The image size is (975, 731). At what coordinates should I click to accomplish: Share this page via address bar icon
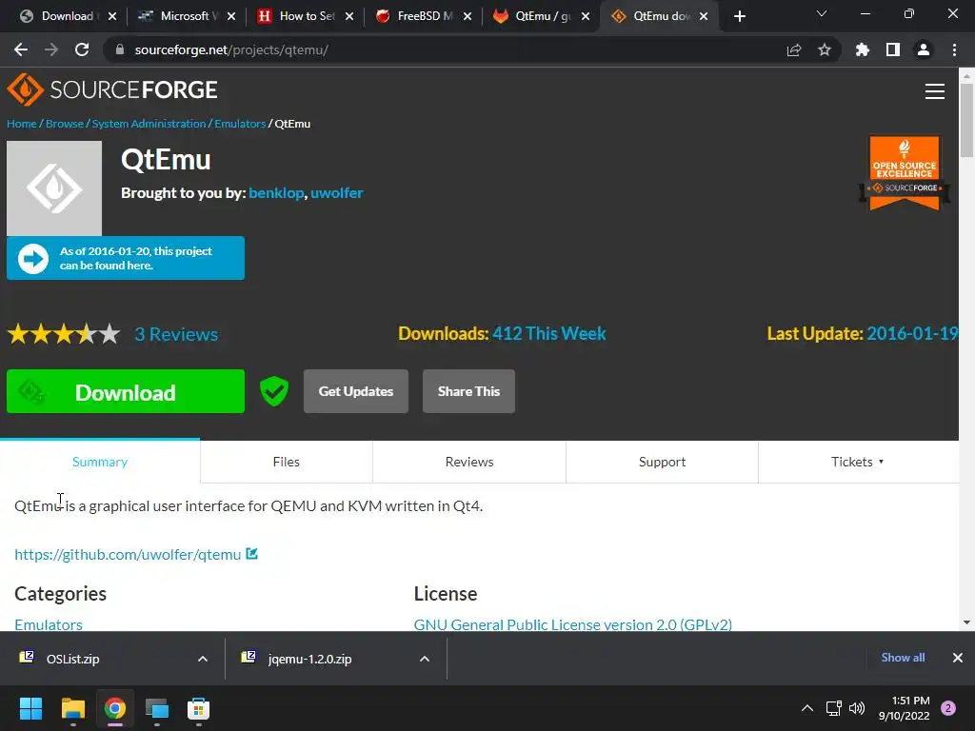tap(794, 49)
